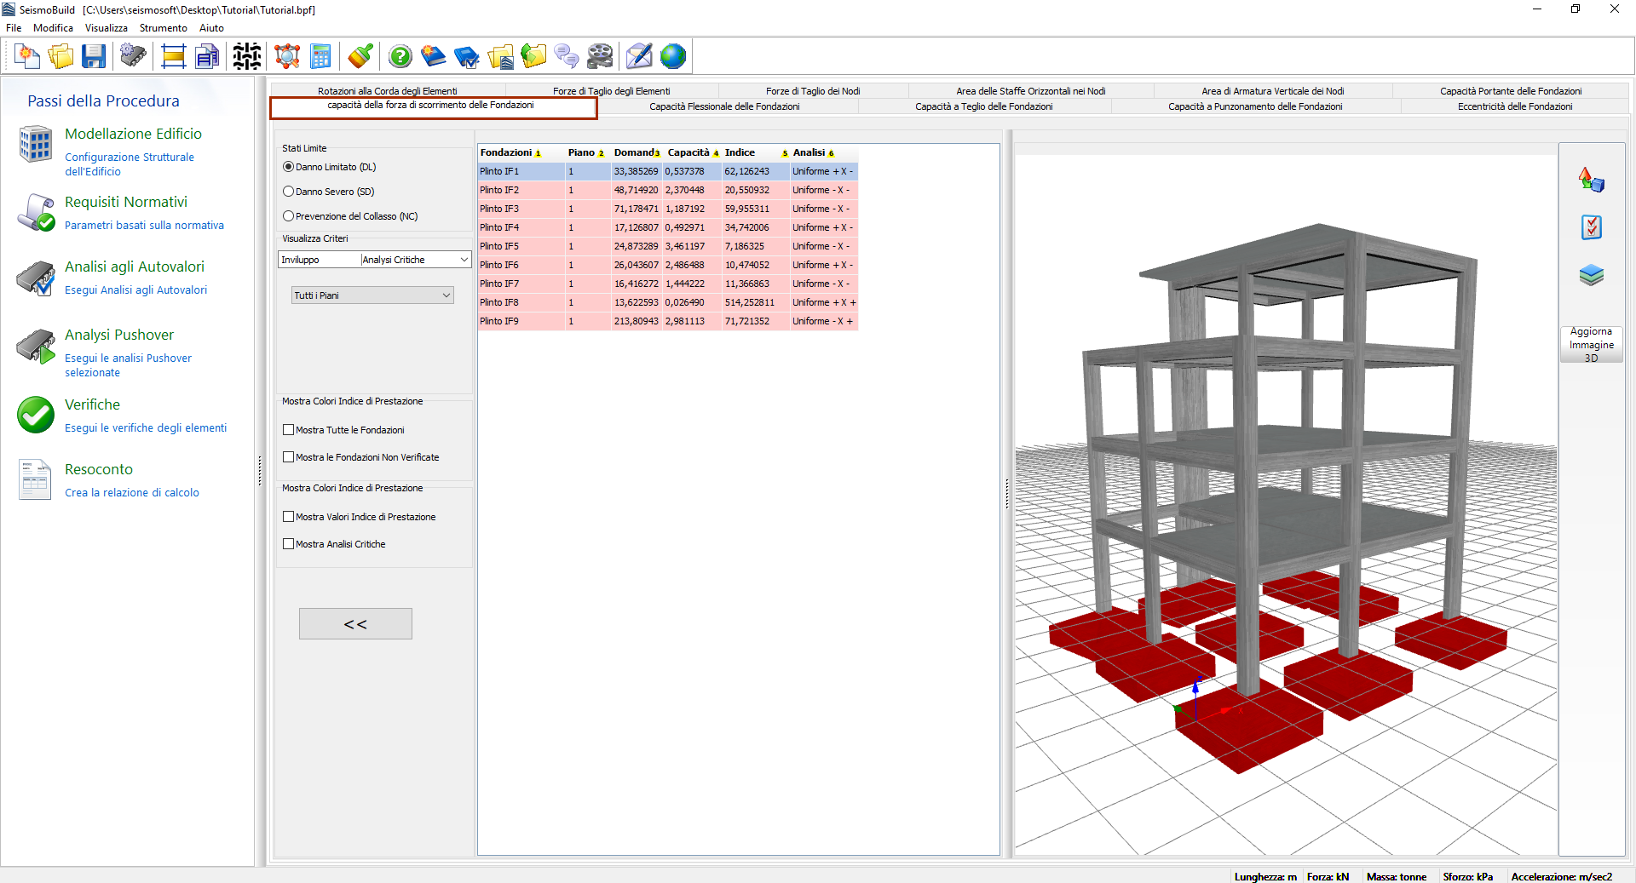Click the new project icon in toolbar
The width and height of the screenshot is (1636, 883).
point(27,57)
